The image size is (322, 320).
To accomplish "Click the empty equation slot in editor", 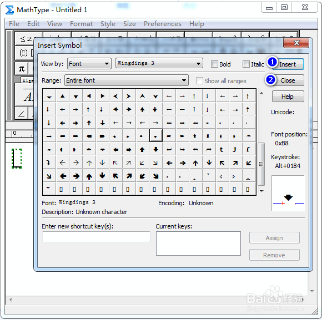I will coord(17,159).
